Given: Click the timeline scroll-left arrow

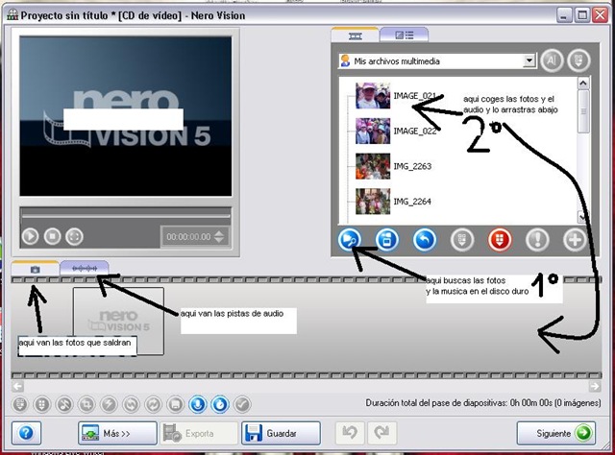Looking at the screenshot, I should tap(17, 386).
